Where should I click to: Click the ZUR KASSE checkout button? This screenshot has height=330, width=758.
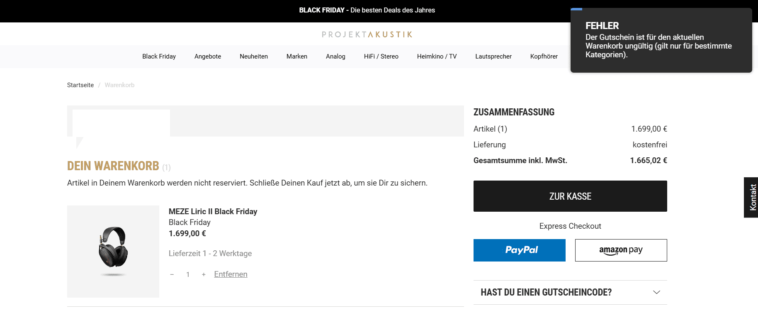coord(570,196)
